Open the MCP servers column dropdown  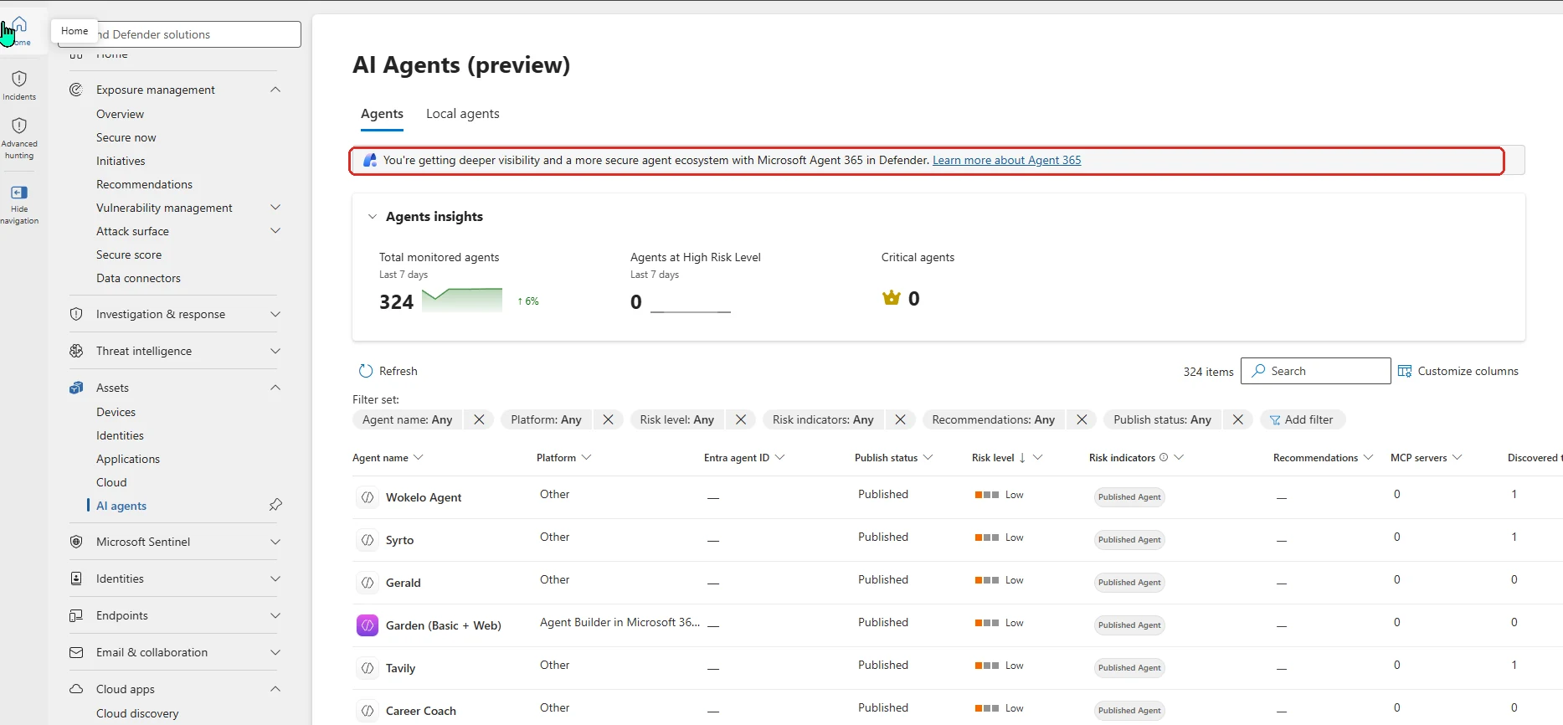pos(1457,457)
